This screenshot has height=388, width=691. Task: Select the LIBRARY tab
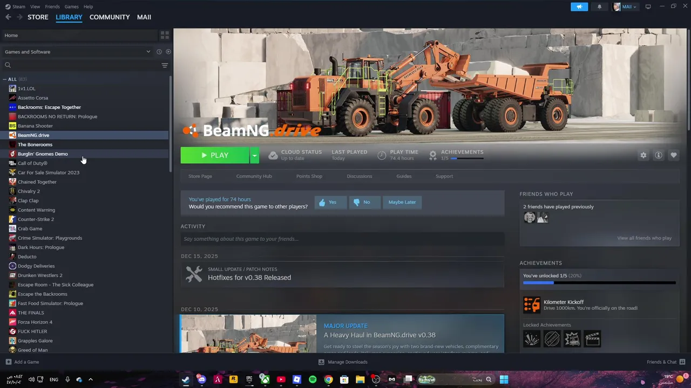click(69, 17)
